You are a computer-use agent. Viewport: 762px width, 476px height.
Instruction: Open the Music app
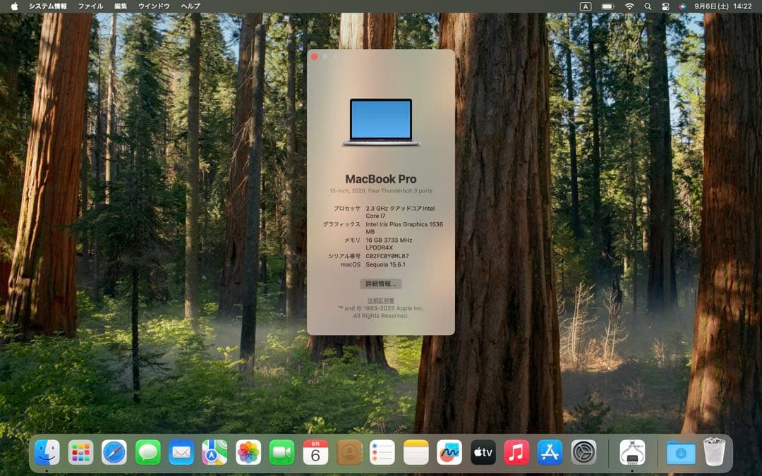516,452
